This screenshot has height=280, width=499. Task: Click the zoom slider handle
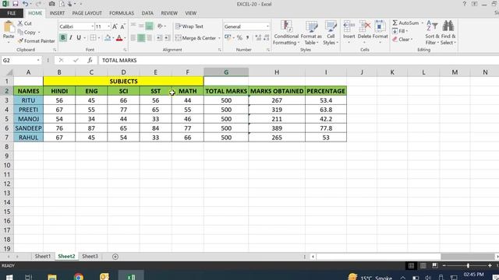(x=468, y=265)
